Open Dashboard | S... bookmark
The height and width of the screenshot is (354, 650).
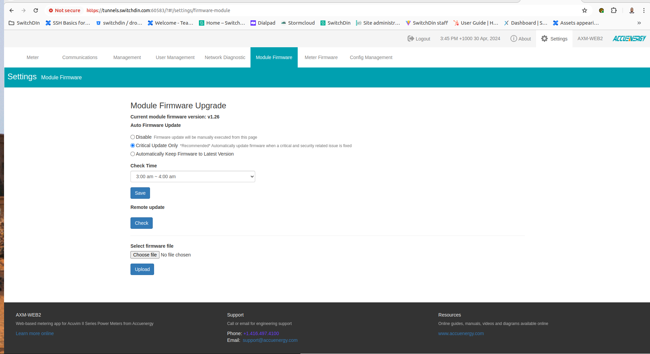pos(526,23)
